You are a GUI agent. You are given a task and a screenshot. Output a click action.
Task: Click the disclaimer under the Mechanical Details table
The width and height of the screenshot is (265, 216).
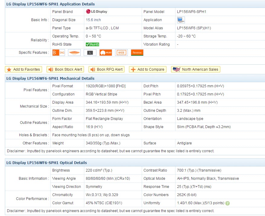click(x=111, y=151)
